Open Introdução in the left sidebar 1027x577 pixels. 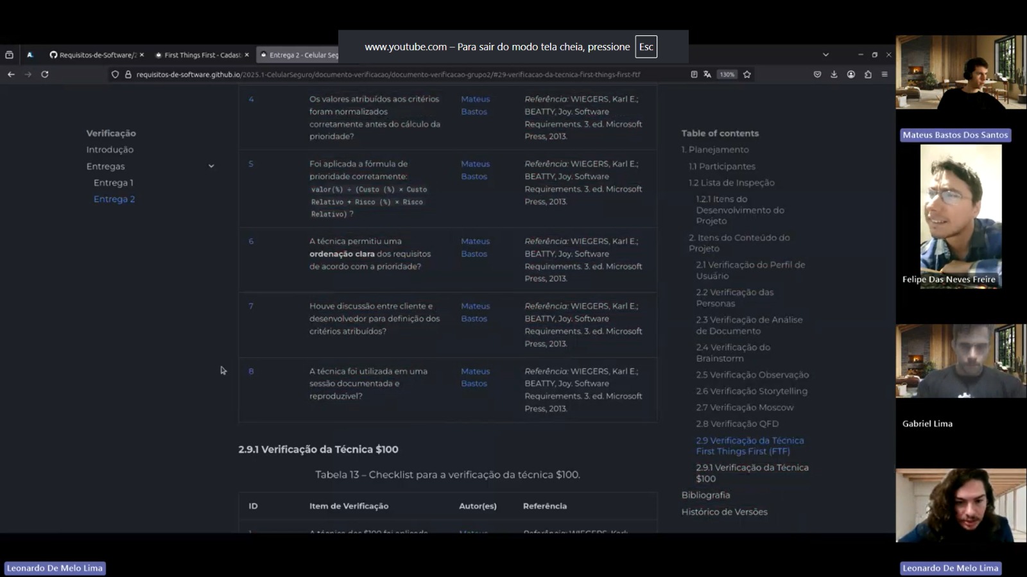[x=110, y=150]
